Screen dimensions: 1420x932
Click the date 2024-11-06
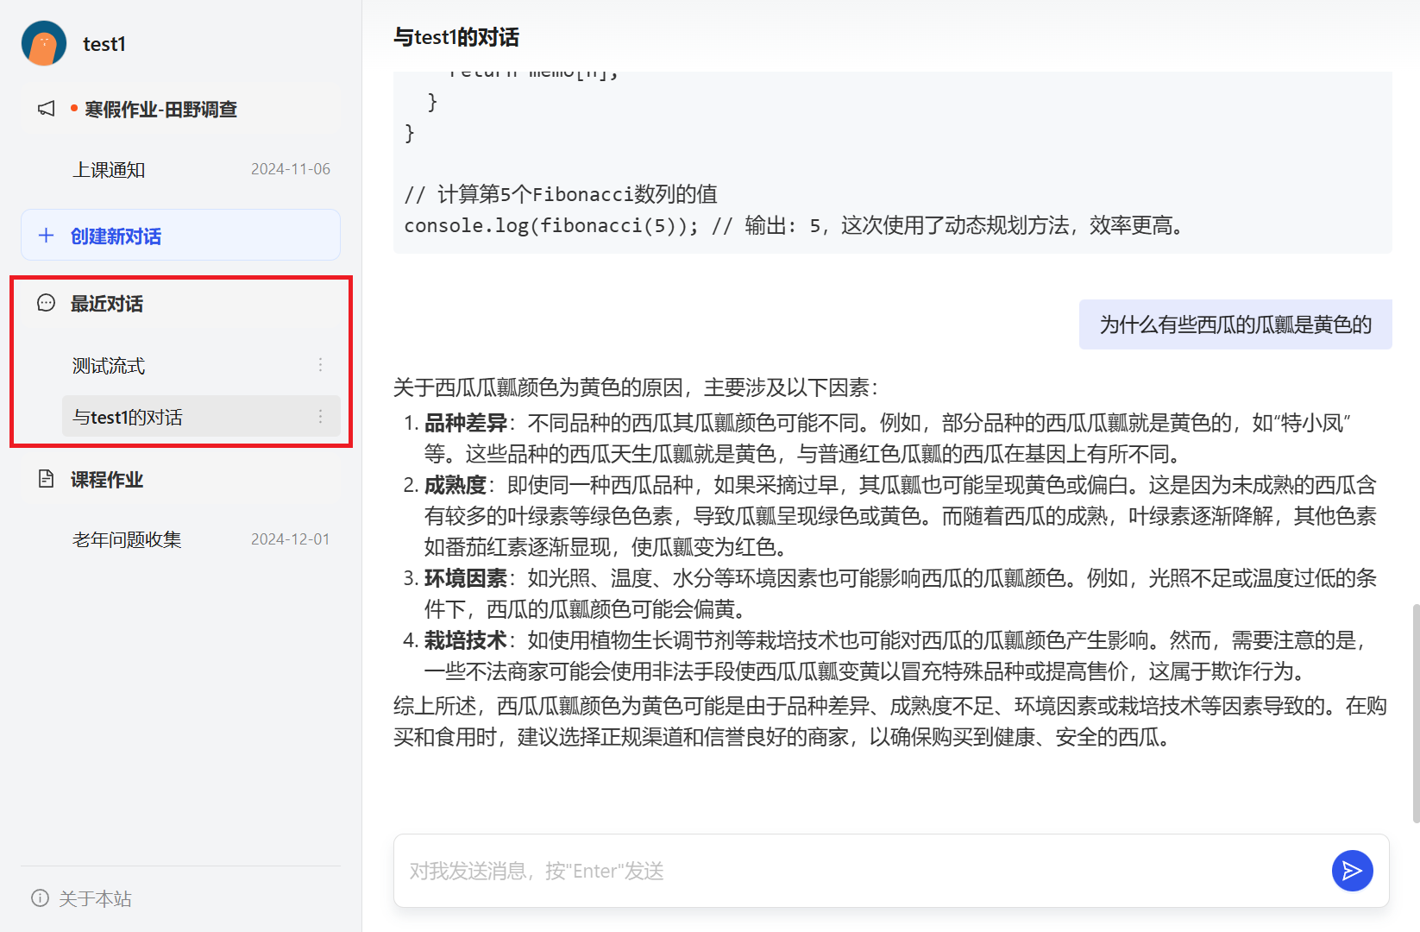(x=291, y=169)
